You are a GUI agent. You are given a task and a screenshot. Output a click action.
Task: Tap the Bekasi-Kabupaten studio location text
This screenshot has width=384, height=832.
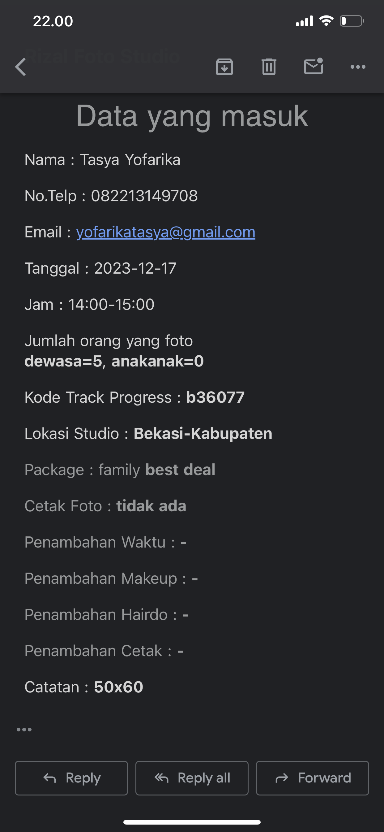[x=203, y=434]
